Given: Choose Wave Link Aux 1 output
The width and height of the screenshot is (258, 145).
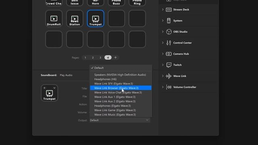Looking at the screenshot, I should [x=121, y=97].
